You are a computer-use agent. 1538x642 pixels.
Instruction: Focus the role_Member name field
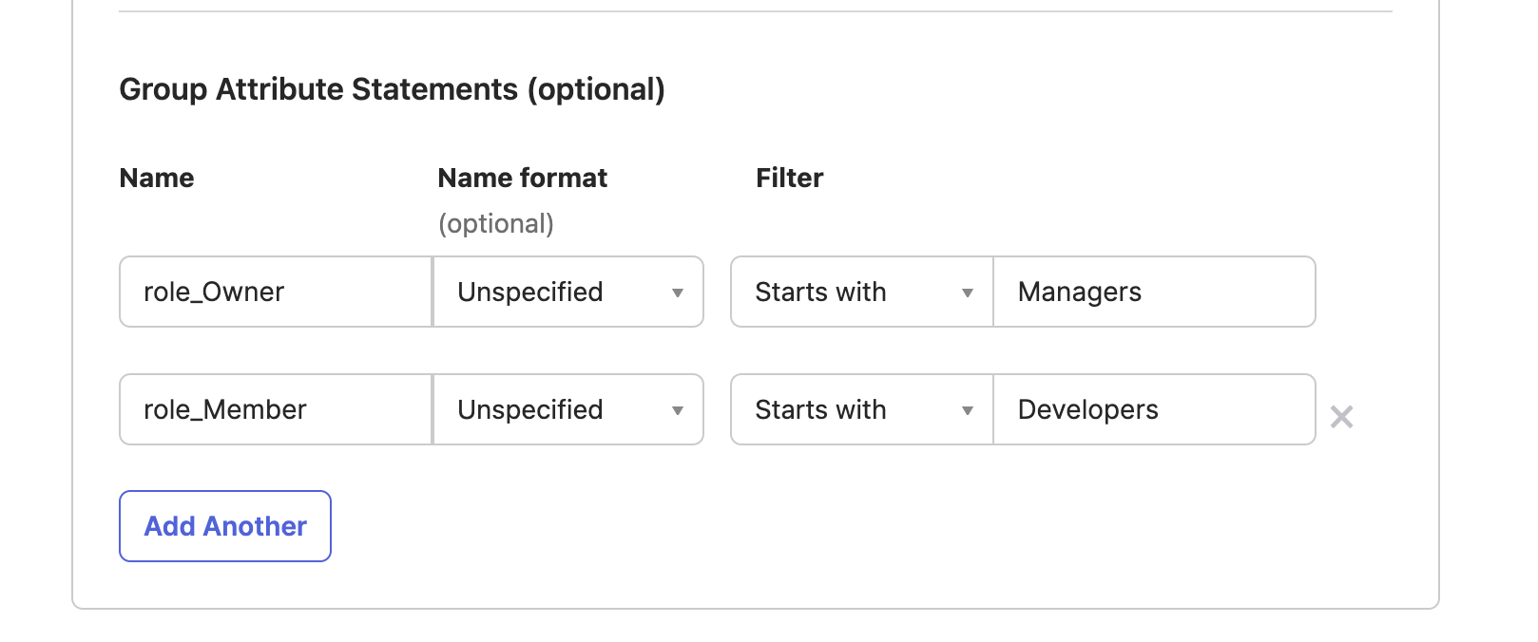point(276,409)
